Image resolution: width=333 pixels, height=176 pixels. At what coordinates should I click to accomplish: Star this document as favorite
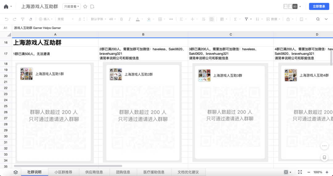(x=85, y=6)
